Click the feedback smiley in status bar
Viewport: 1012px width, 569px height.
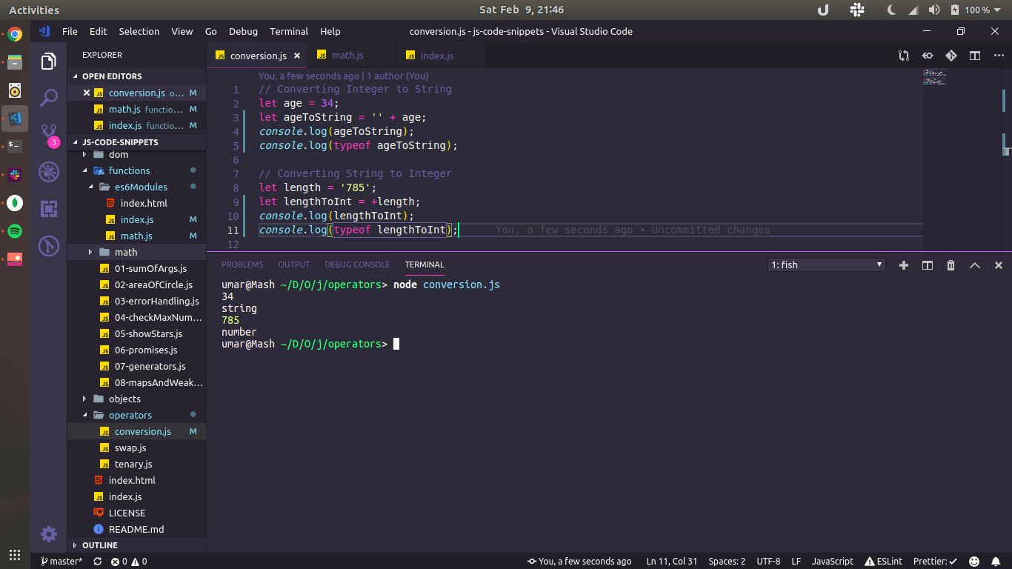tap(975, 562)
